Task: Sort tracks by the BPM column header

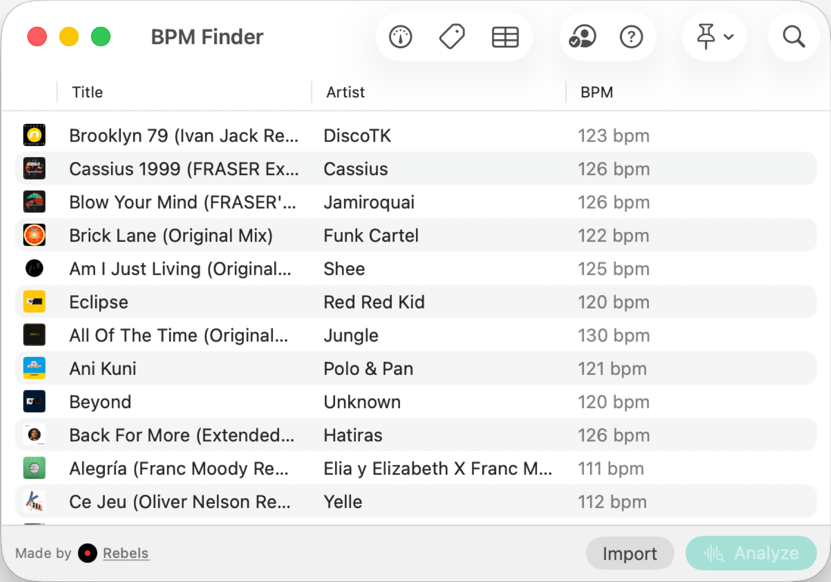Action: (x=596, y=92)
